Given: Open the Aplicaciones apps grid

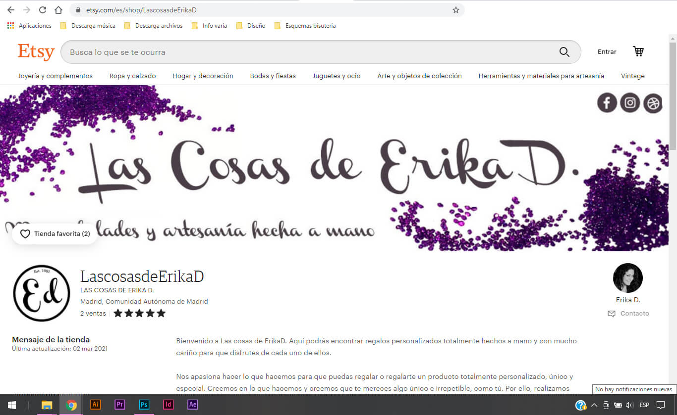Looking at the screenshot, I should point(29,26).
